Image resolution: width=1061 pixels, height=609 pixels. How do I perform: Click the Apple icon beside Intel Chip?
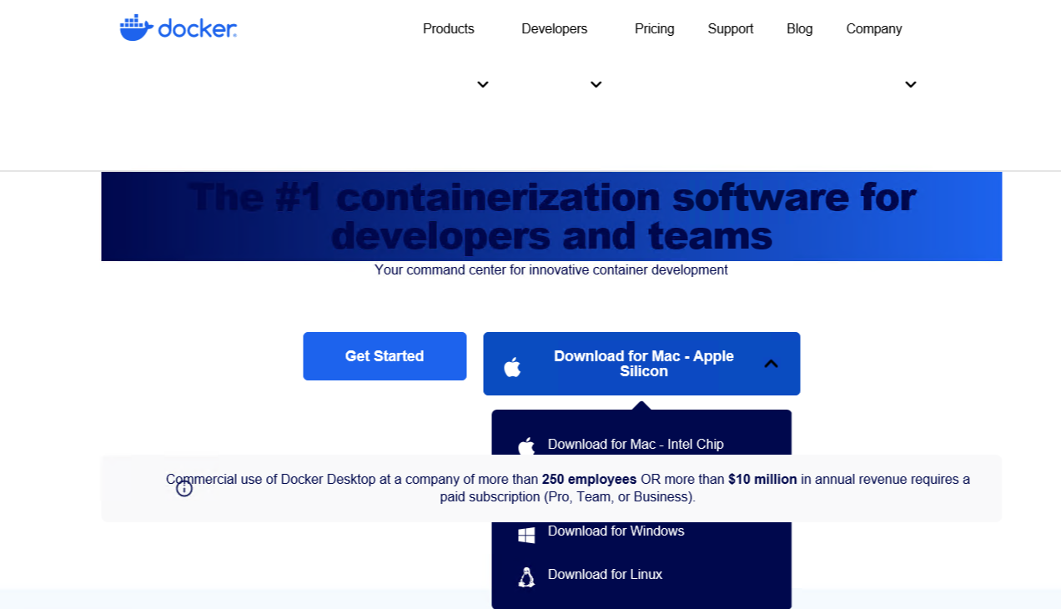tap(526, 446)
